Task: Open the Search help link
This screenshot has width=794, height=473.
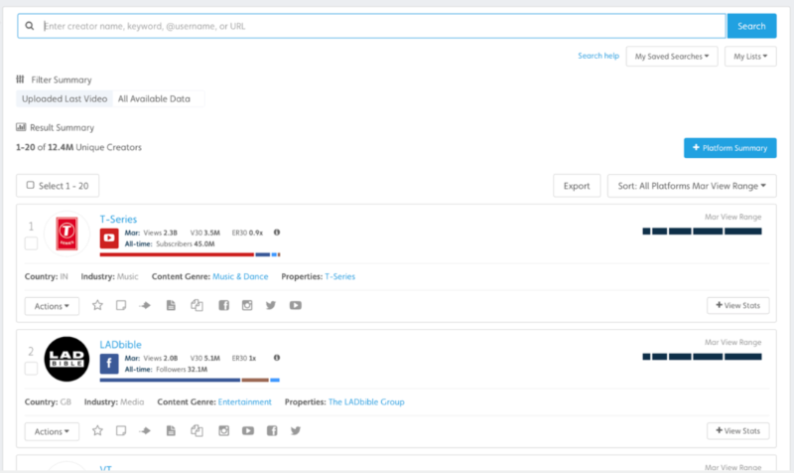Action: tap(598, 56)
